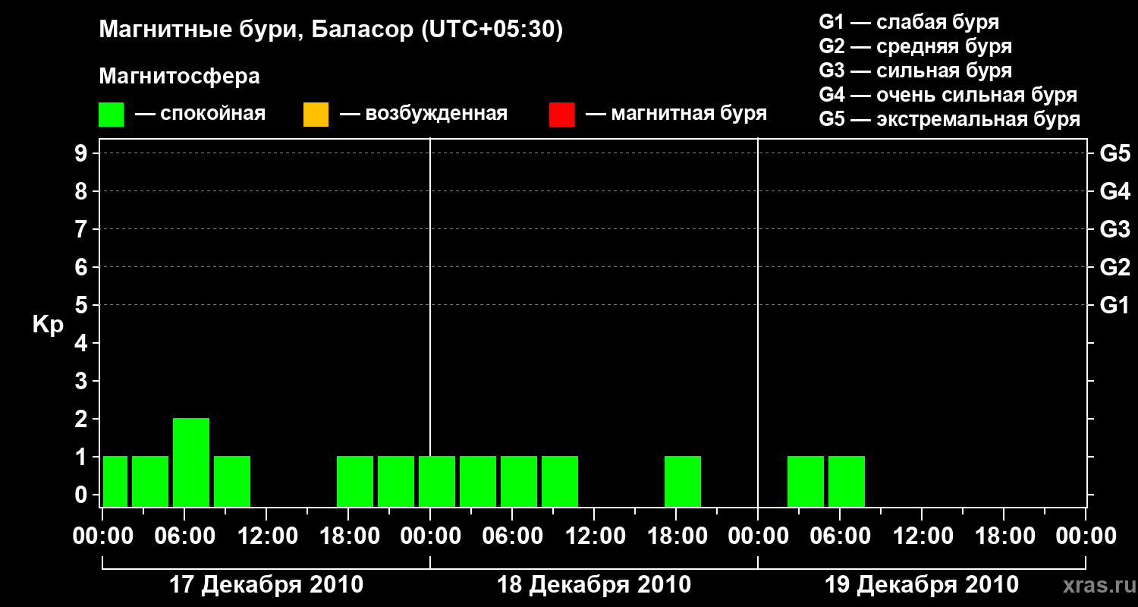Click the 'Магнитосфера' heading
This screenshot has height=607, width=1138.
pos(180,77)
